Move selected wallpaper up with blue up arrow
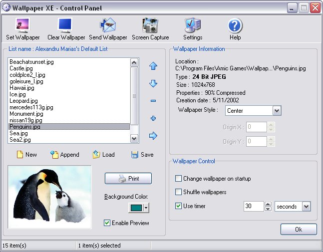The image size is (323, 252). coord(153,66)
